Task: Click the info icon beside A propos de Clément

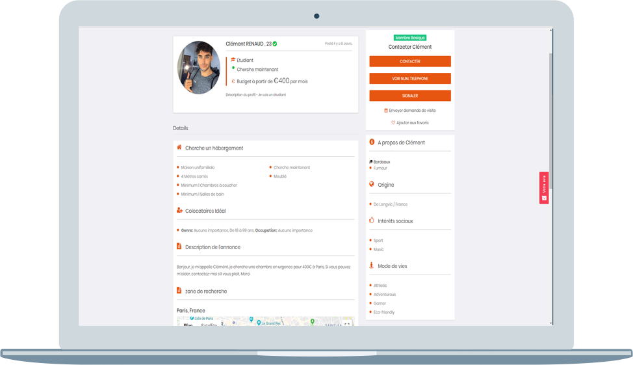Action: click(372, 142)
